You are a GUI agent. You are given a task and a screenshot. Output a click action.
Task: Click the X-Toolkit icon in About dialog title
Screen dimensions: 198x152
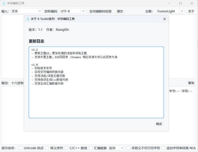[28, 19]
